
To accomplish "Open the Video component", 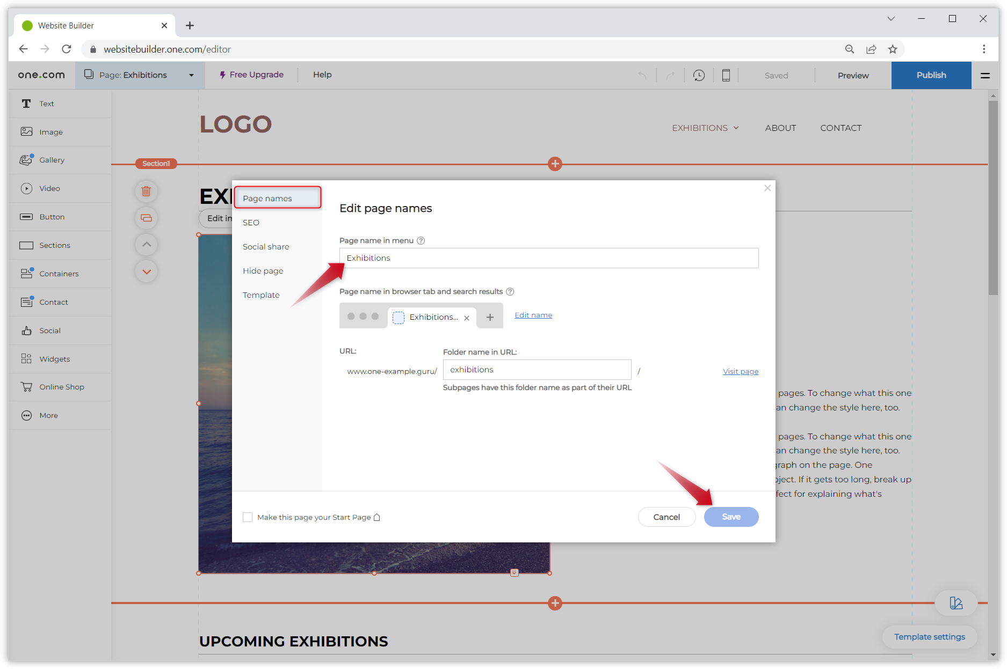I will 60,188.
